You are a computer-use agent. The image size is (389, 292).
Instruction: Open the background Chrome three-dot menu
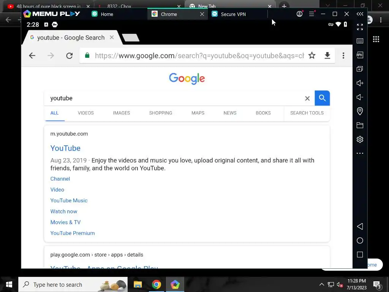(x=381, y=20)
